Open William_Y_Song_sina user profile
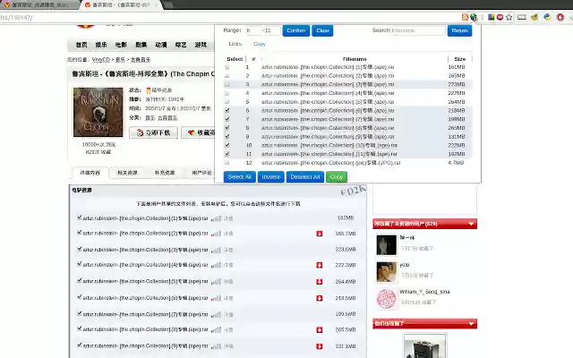The height and width of the screenshot is (358, 573). [x=424, y=292]
